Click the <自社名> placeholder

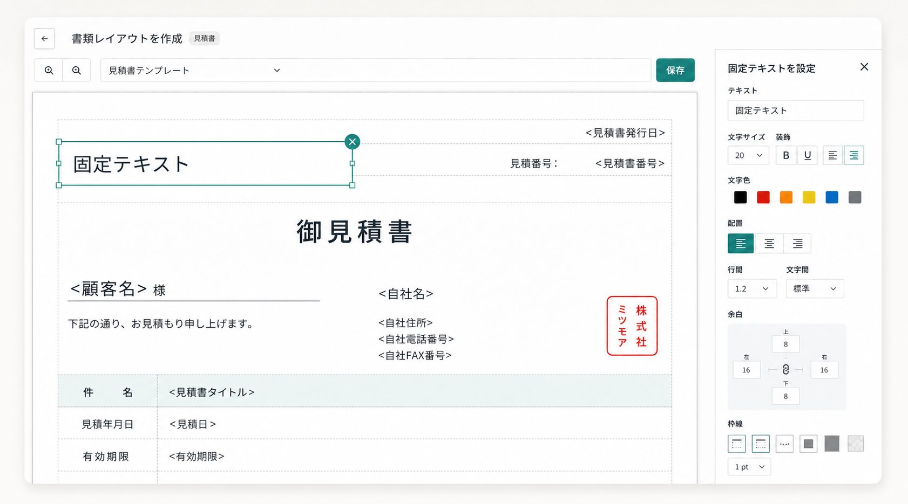coord(406,294)
